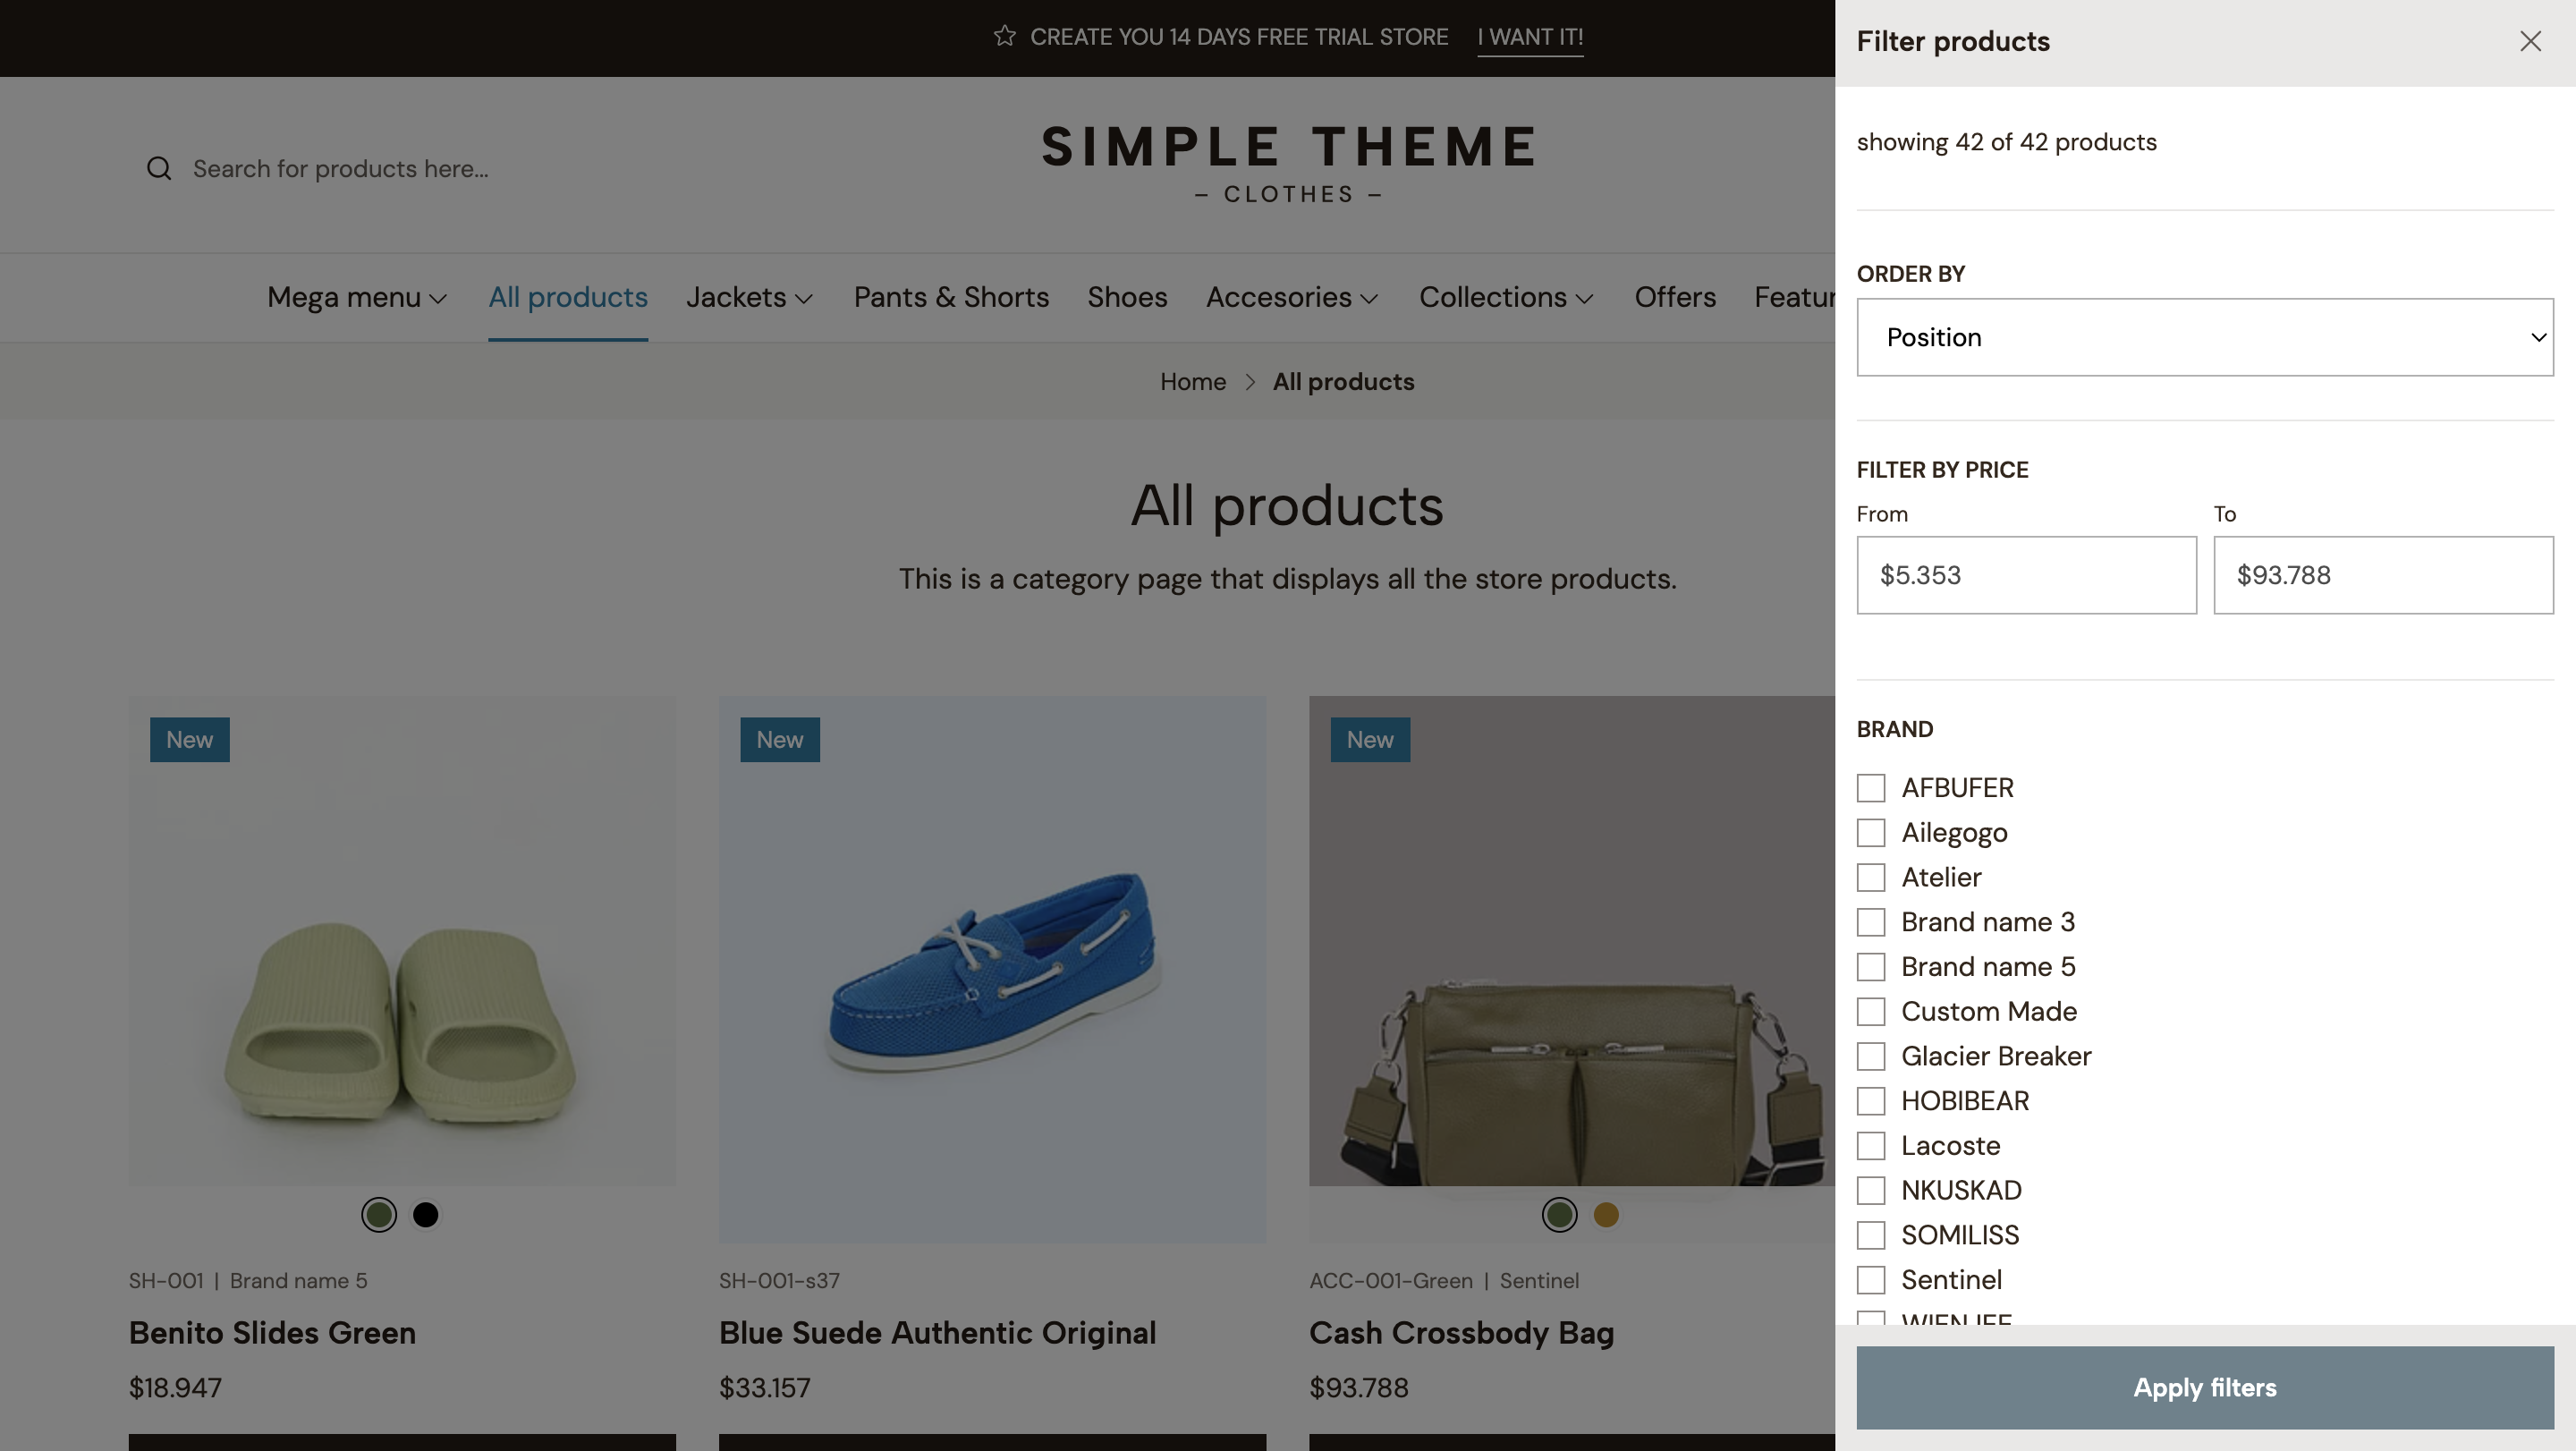Toggle the Sentinel brand checkbox

pos(1870,1280)
